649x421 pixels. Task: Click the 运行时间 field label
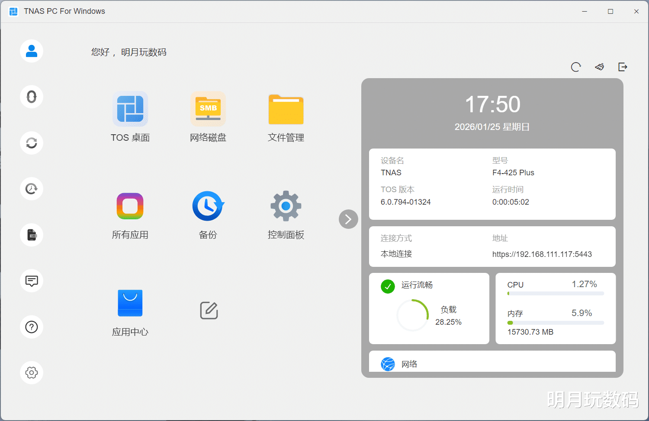pos(508,190)
